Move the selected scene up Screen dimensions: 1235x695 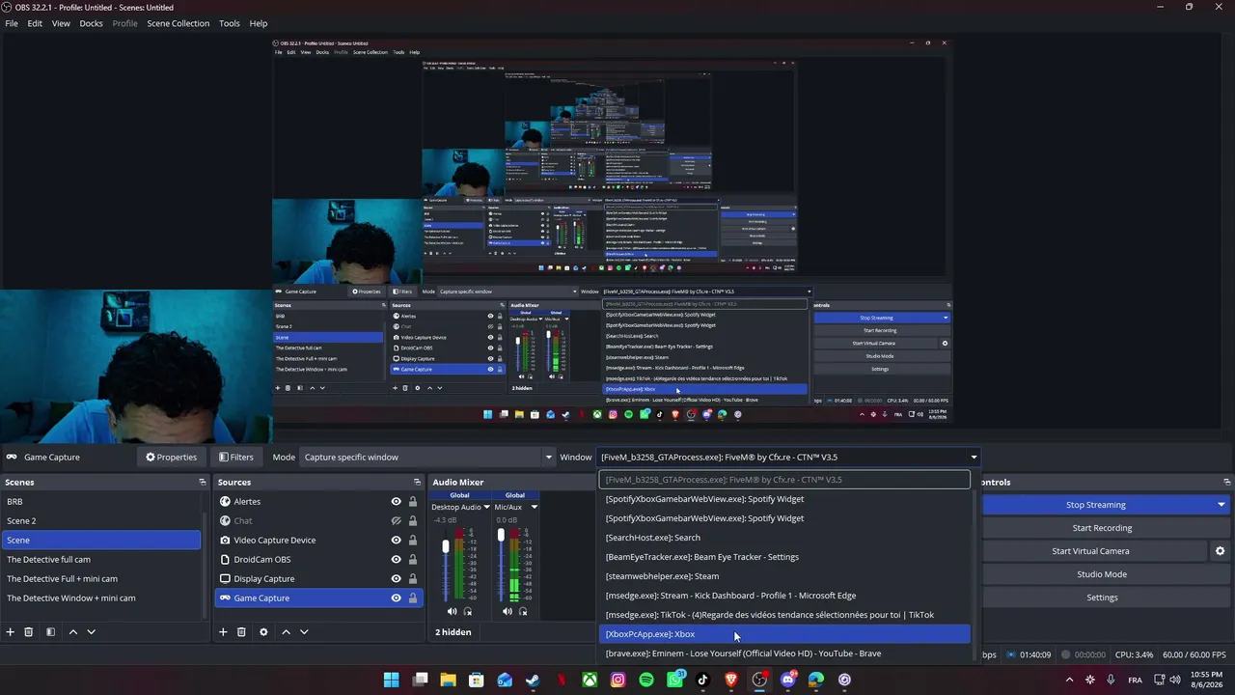click(x=72, y=632)
